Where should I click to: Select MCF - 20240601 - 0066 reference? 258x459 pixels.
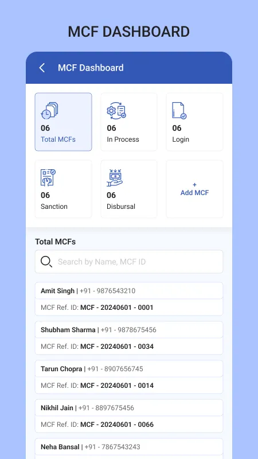pyautogui.click(x=117, y=425)
